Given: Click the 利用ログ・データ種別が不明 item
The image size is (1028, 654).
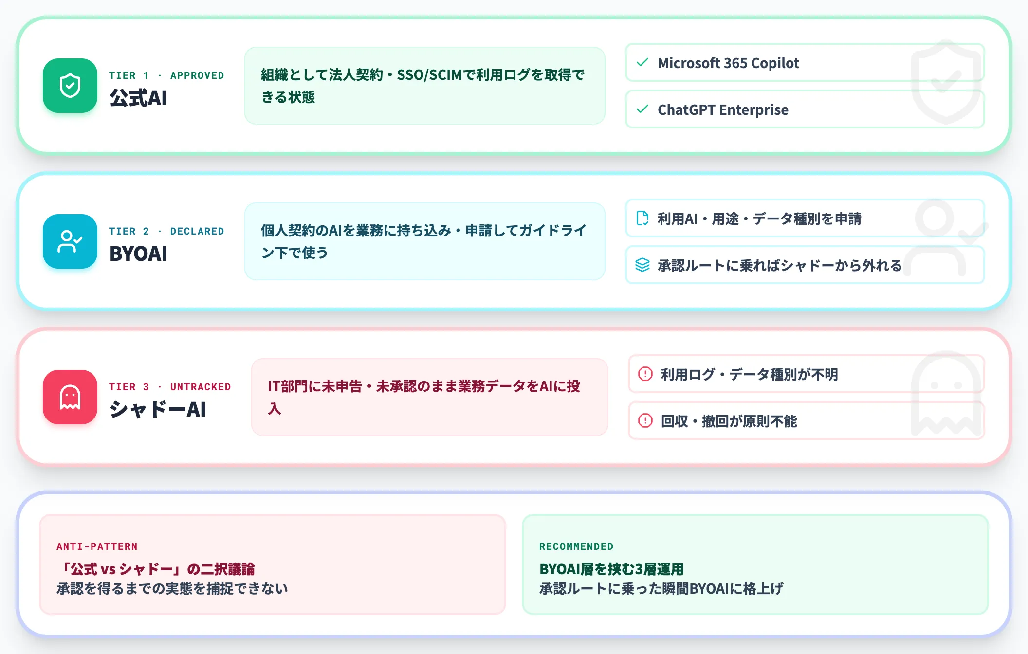Looking at the screenshot, I should (807, 374).
